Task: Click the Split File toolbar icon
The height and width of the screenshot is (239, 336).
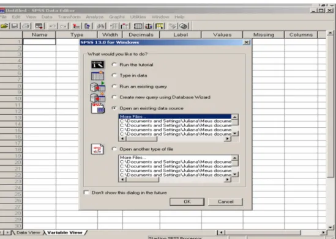Action: click(x=138, y=26)
